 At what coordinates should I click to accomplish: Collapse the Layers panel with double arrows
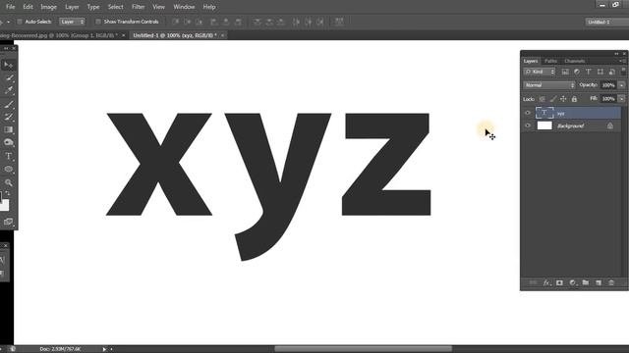(616, 54)
